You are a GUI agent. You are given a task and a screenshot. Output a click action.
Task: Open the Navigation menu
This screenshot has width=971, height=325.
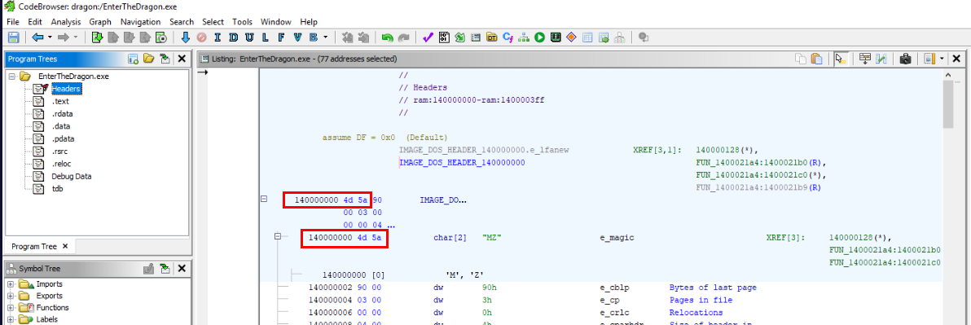click(141, 22)
